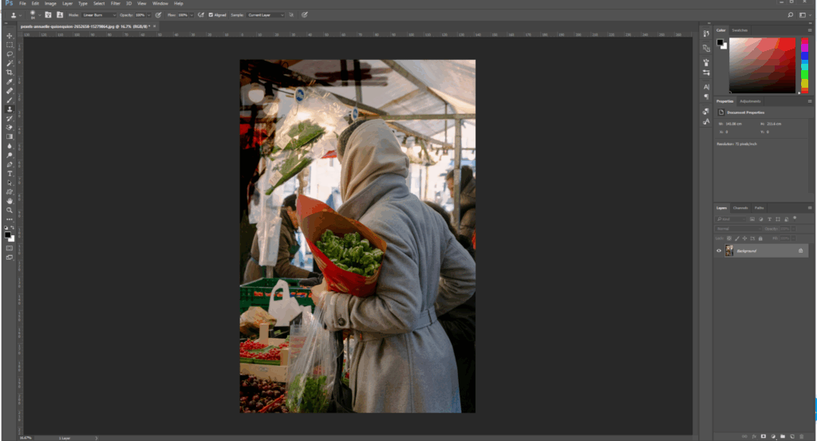Switch to the Adjustments tab
The width and height of the screenshot is (817, 441).
click(x=750, y=101)
